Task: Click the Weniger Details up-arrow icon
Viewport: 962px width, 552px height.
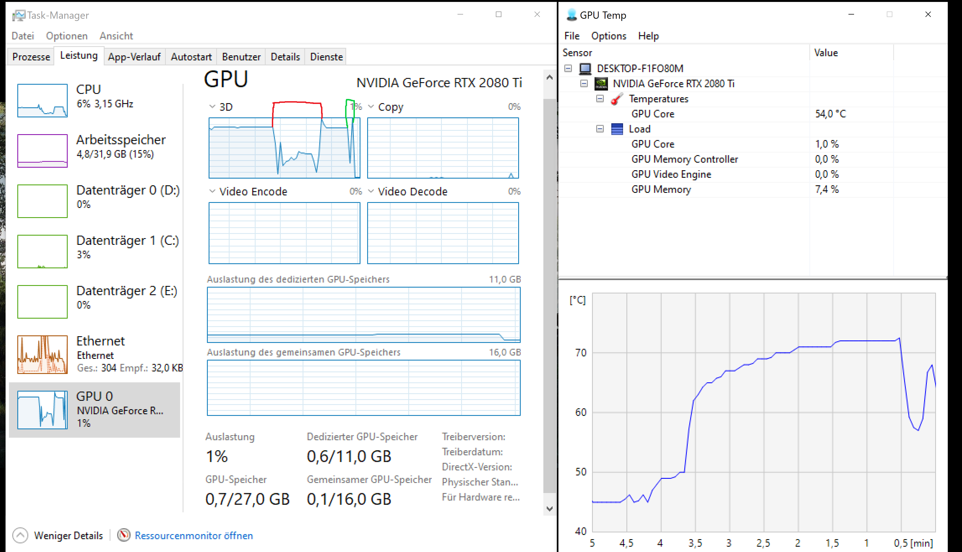Action: point(20,535)
